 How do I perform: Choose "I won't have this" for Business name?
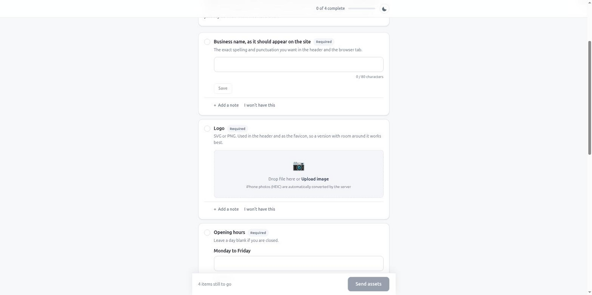coord(260,105)
